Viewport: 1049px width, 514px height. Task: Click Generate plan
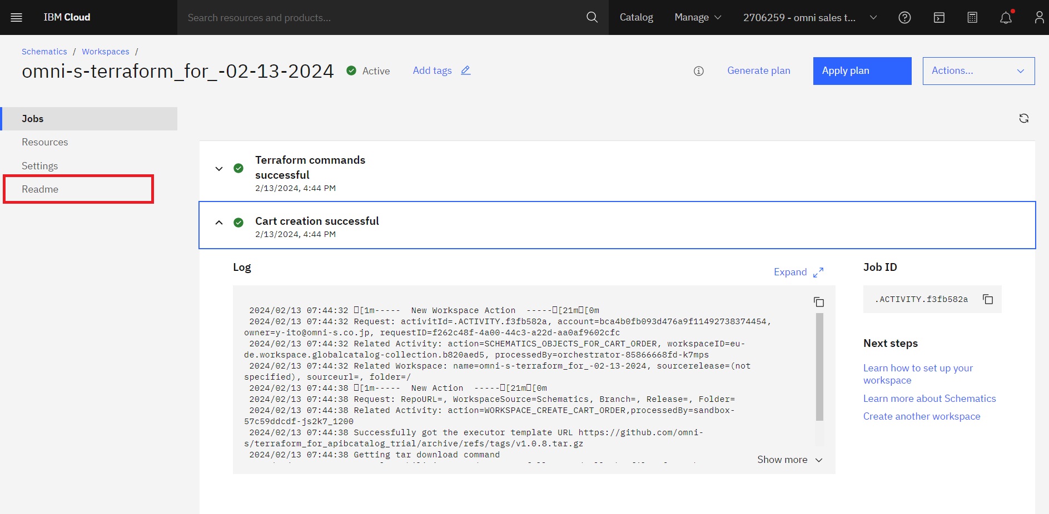tap(759, 70)
